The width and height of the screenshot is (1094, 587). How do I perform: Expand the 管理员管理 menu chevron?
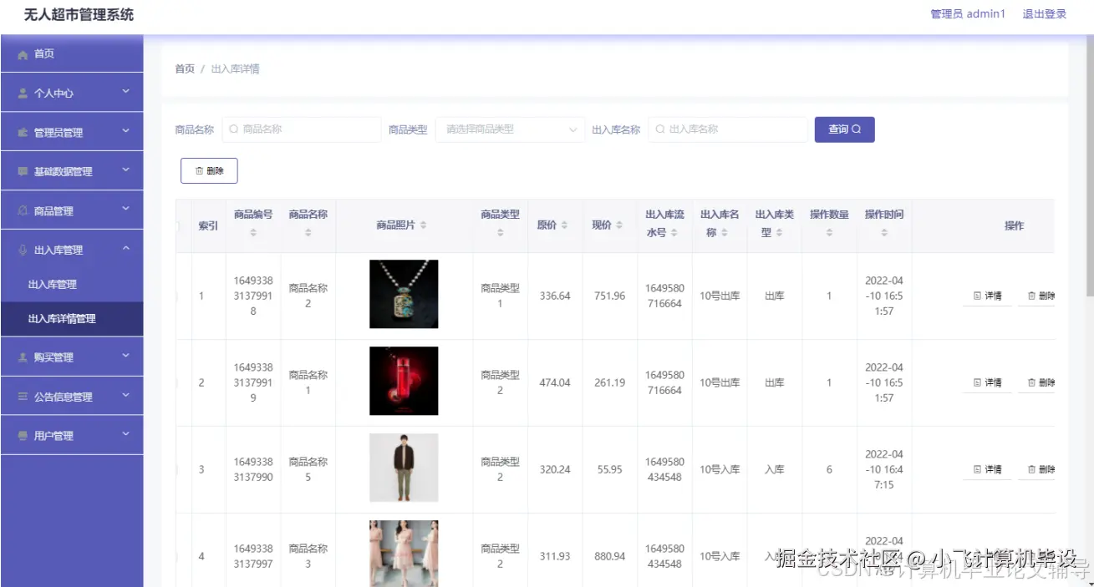coord(126,131)
